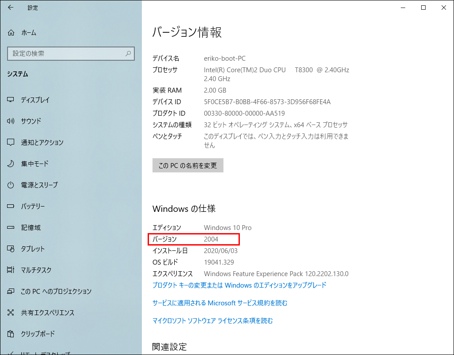454x355 pixels.
Task: Click the 記憶域 storage drive icon
Action: pyautogui.click(x=11, y=227)
